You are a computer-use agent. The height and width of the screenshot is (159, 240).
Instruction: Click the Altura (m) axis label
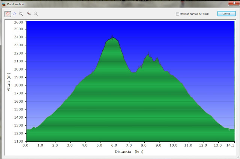click(8, 82)
